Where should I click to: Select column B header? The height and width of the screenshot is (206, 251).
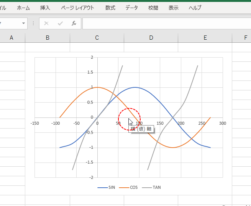48,38
